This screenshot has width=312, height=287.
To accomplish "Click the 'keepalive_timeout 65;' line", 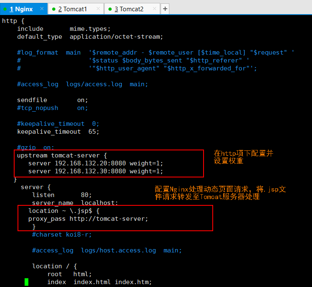I will pyautogui.click(x=58, y=132).
